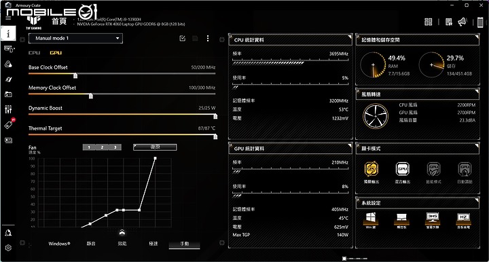
Task: Open the News card icon in sidebar
Action: [8, 141]
